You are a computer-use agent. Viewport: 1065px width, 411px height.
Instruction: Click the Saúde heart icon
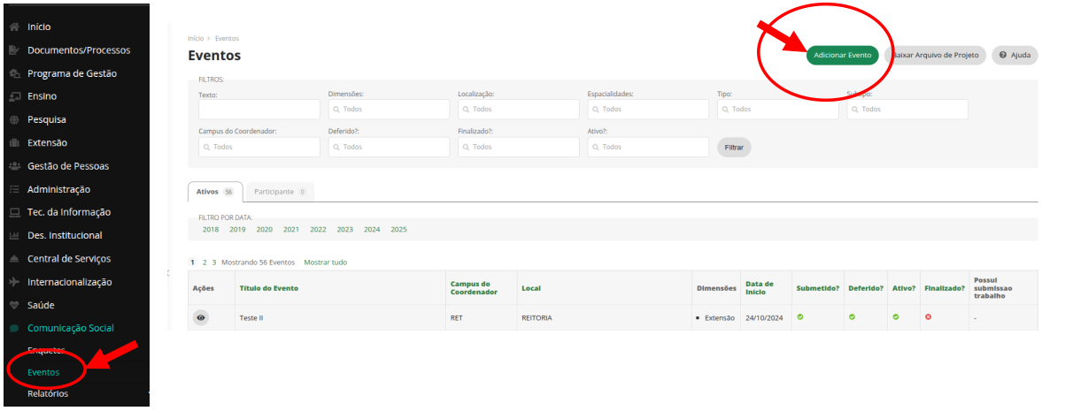[14, 305]
